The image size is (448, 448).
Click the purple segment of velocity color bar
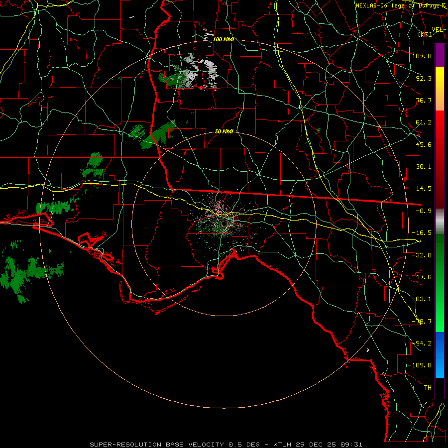point(440,55)
